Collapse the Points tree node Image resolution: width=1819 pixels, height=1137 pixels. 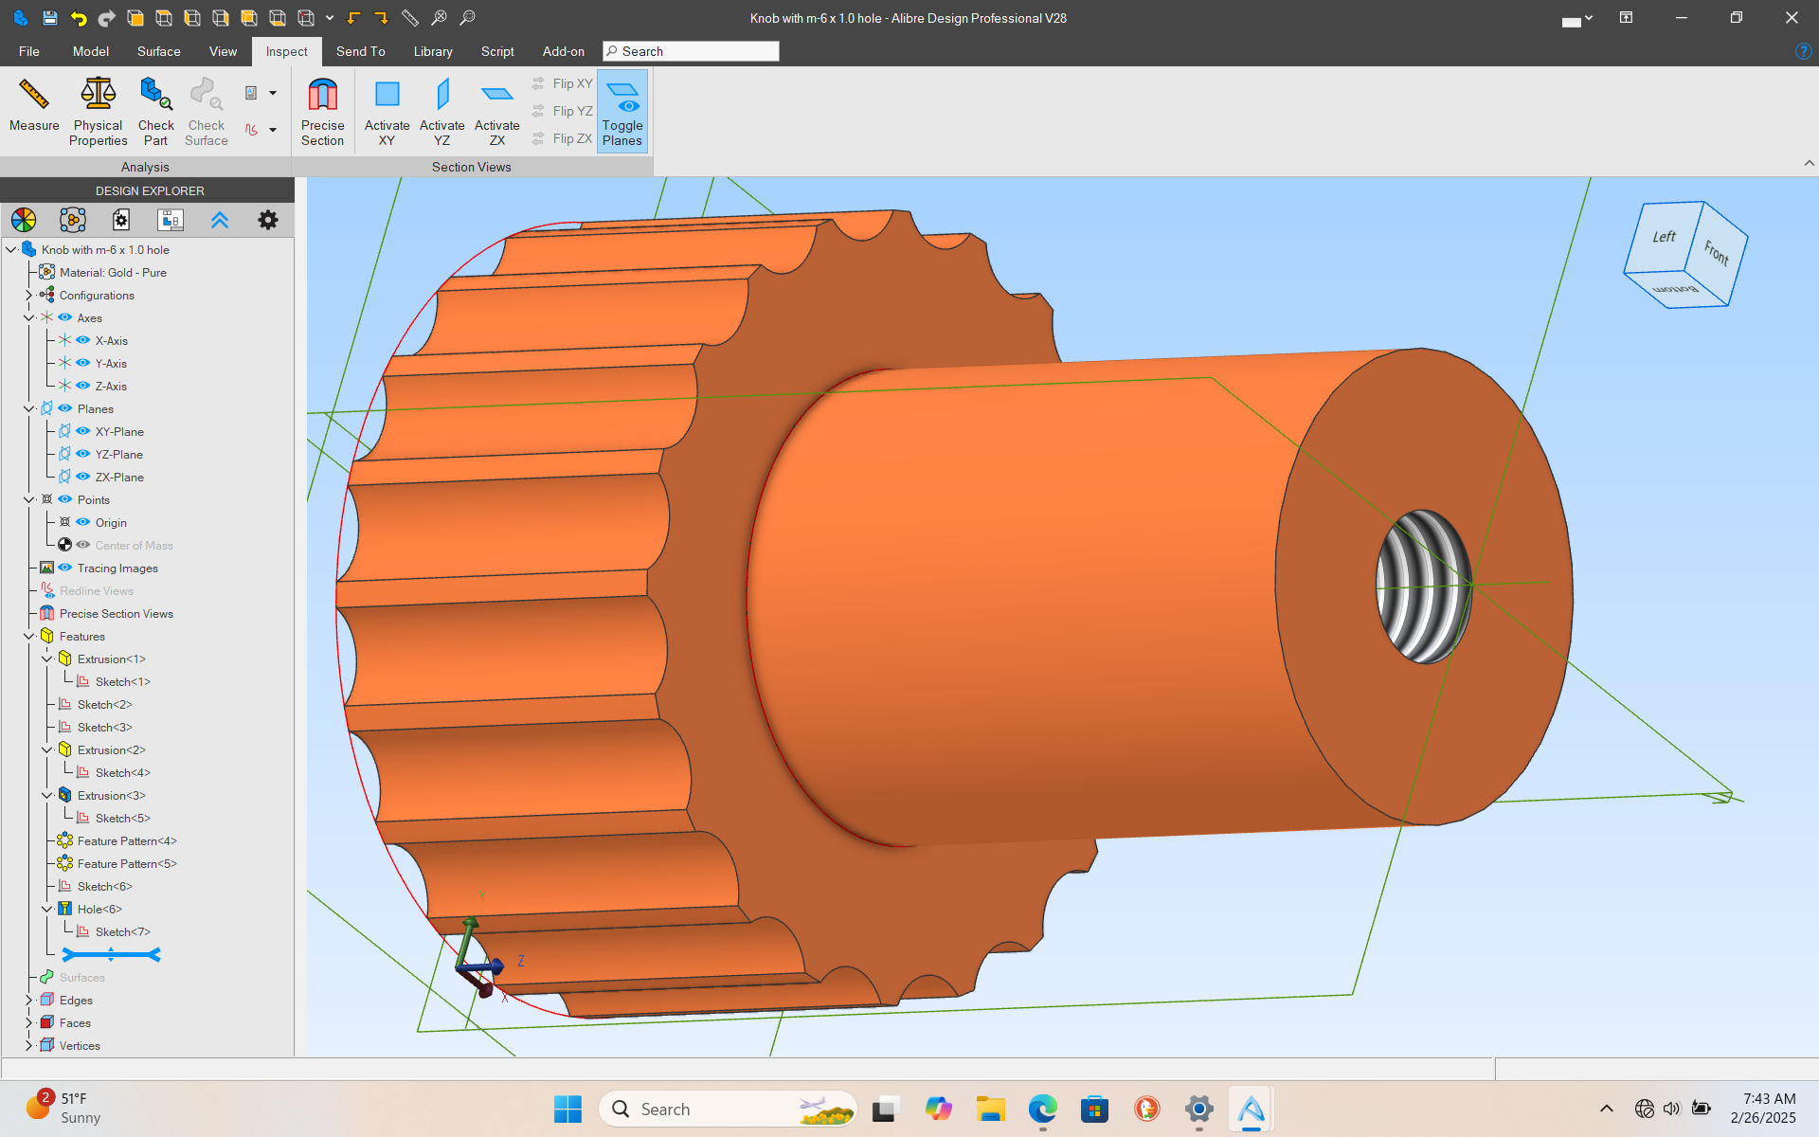click(x=28, y=500)
